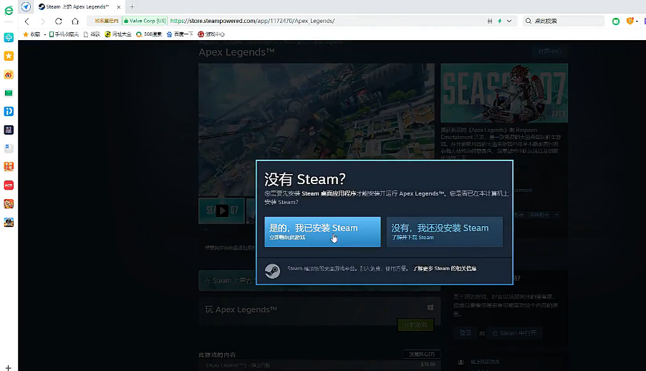Click the Steam logo in dialog footer

272,271
